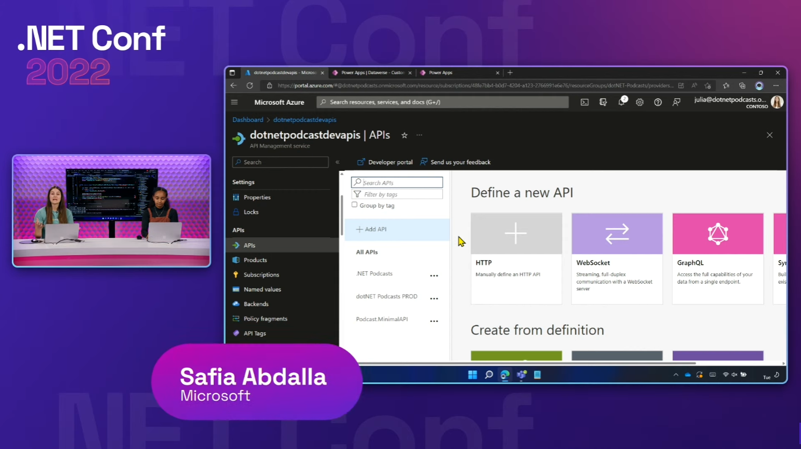This screenshot has height=449, width=801.
Task: Choose the GraphQL API tile
Action: click(718, 258)
